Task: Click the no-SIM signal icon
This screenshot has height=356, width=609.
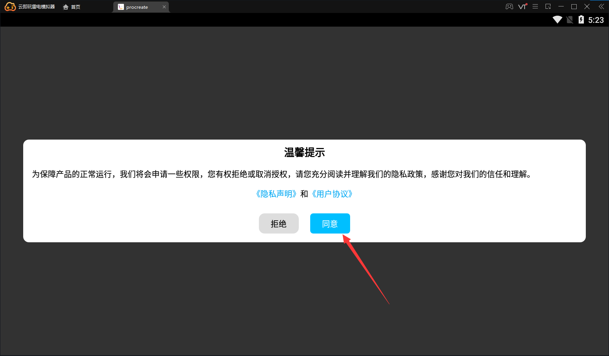Action: pyautogui.click(x=569, y=20)
